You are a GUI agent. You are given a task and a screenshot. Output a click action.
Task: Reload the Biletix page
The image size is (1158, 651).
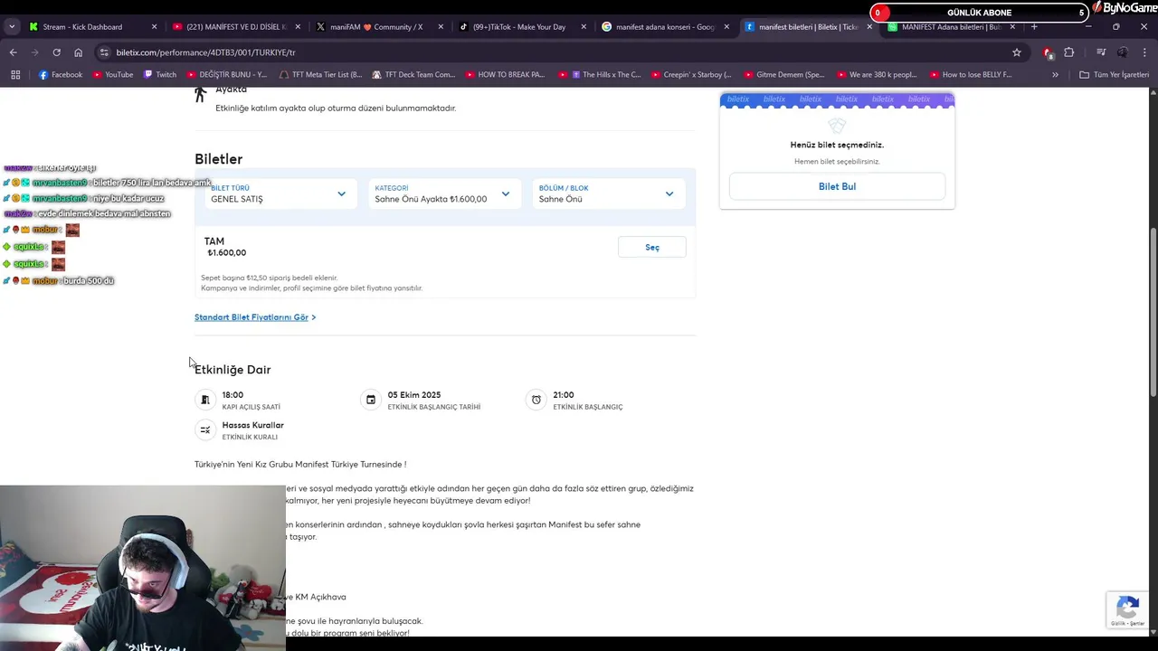[56, 52]
